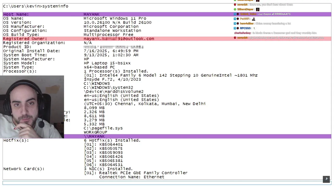
Task: Click the Skibidi_Toilet username in chat
Action: (x=248, y=14)
